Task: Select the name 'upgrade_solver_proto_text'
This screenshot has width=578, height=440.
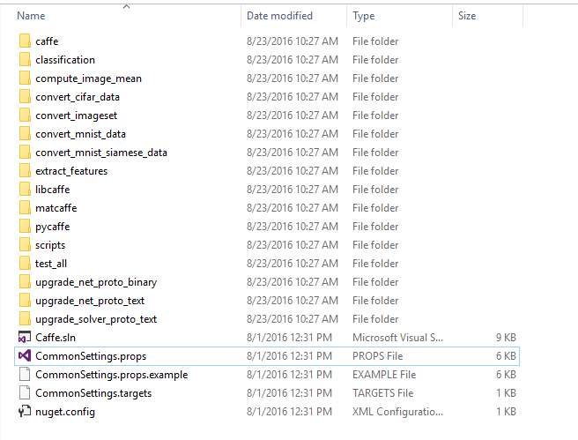Action: coord(96,319)
